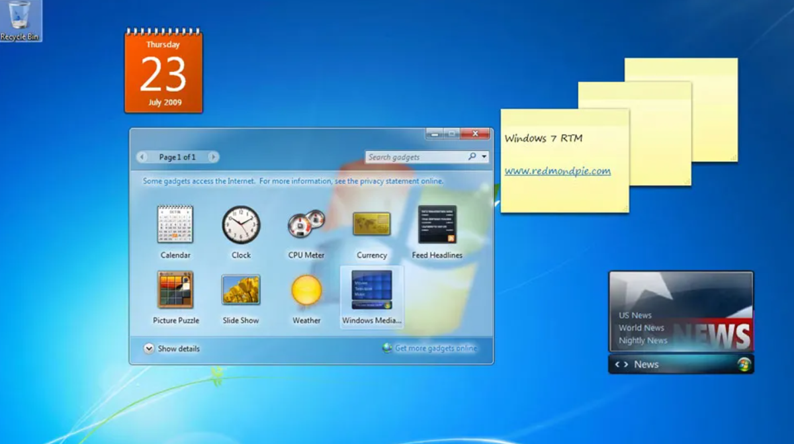
Task: Select the Feed Headlines gadget
Action: [x=437, y=225]
